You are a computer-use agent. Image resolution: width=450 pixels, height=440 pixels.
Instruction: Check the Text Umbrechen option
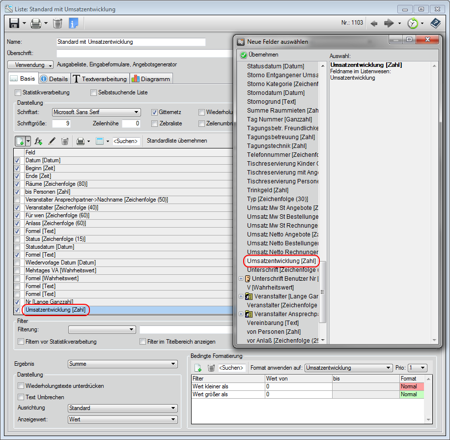21,397
